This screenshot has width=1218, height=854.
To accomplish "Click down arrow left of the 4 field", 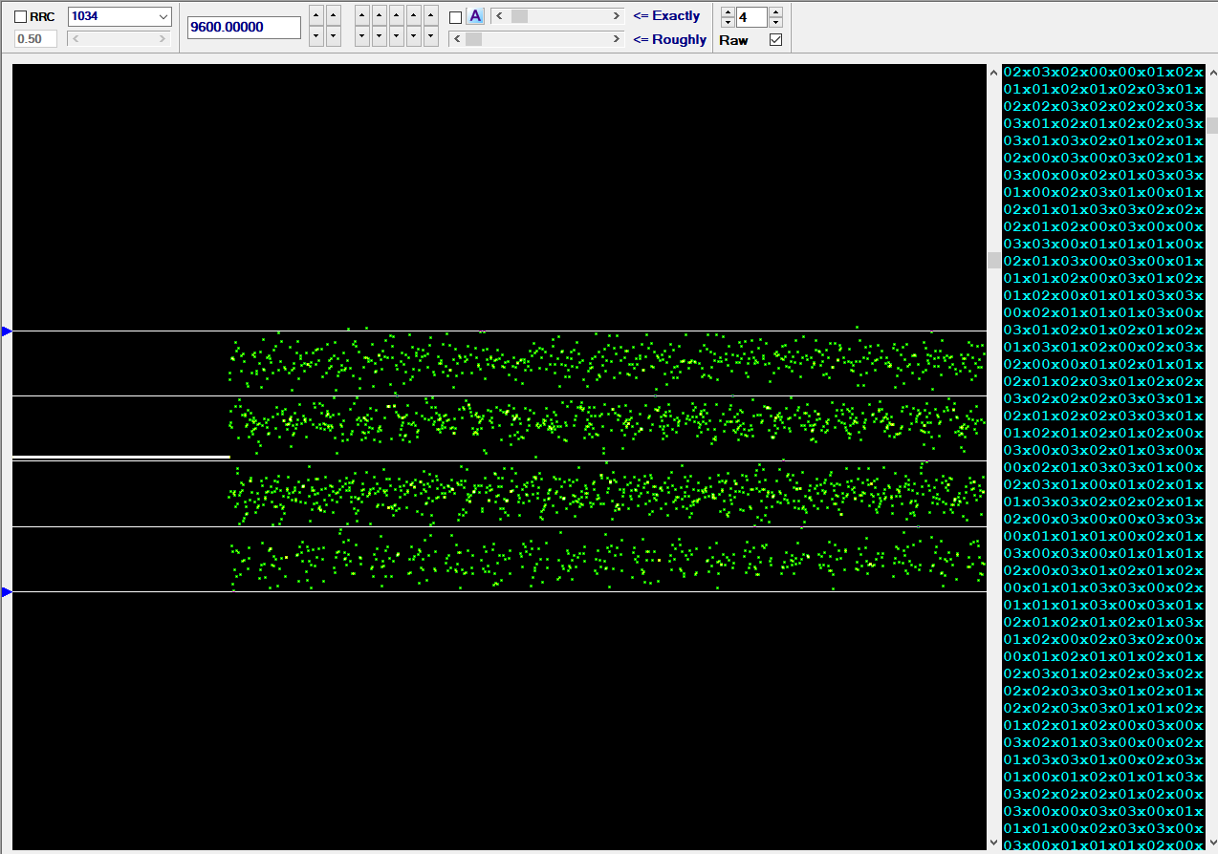I will pyautogui.click(x=728, y=22).
